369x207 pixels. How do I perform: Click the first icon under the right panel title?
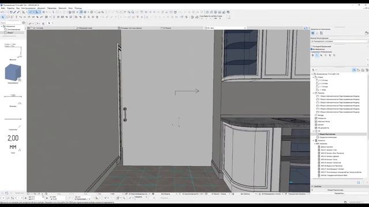coord(312,33)
